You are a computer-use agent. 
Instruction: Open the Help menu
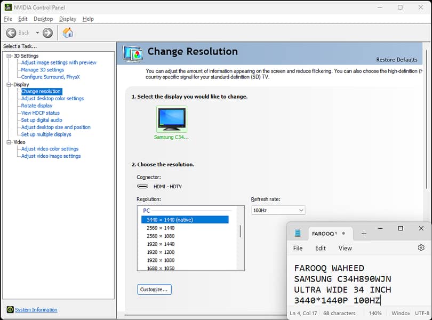(88, 19)
